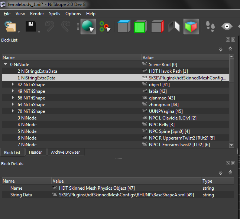Click Block Details collapse-all double chevron
The image size is (240, 219).
tap(230, 172)
